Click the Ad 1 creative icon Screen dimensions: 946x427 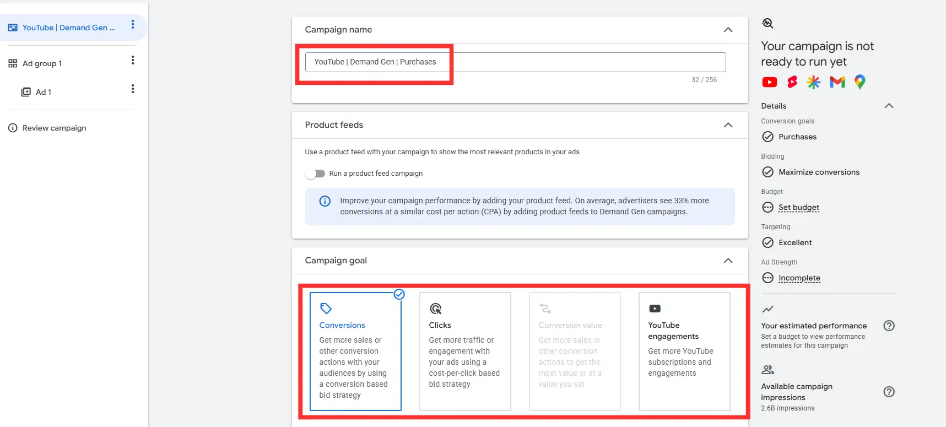pyautogui.click(x=26, y=92)
